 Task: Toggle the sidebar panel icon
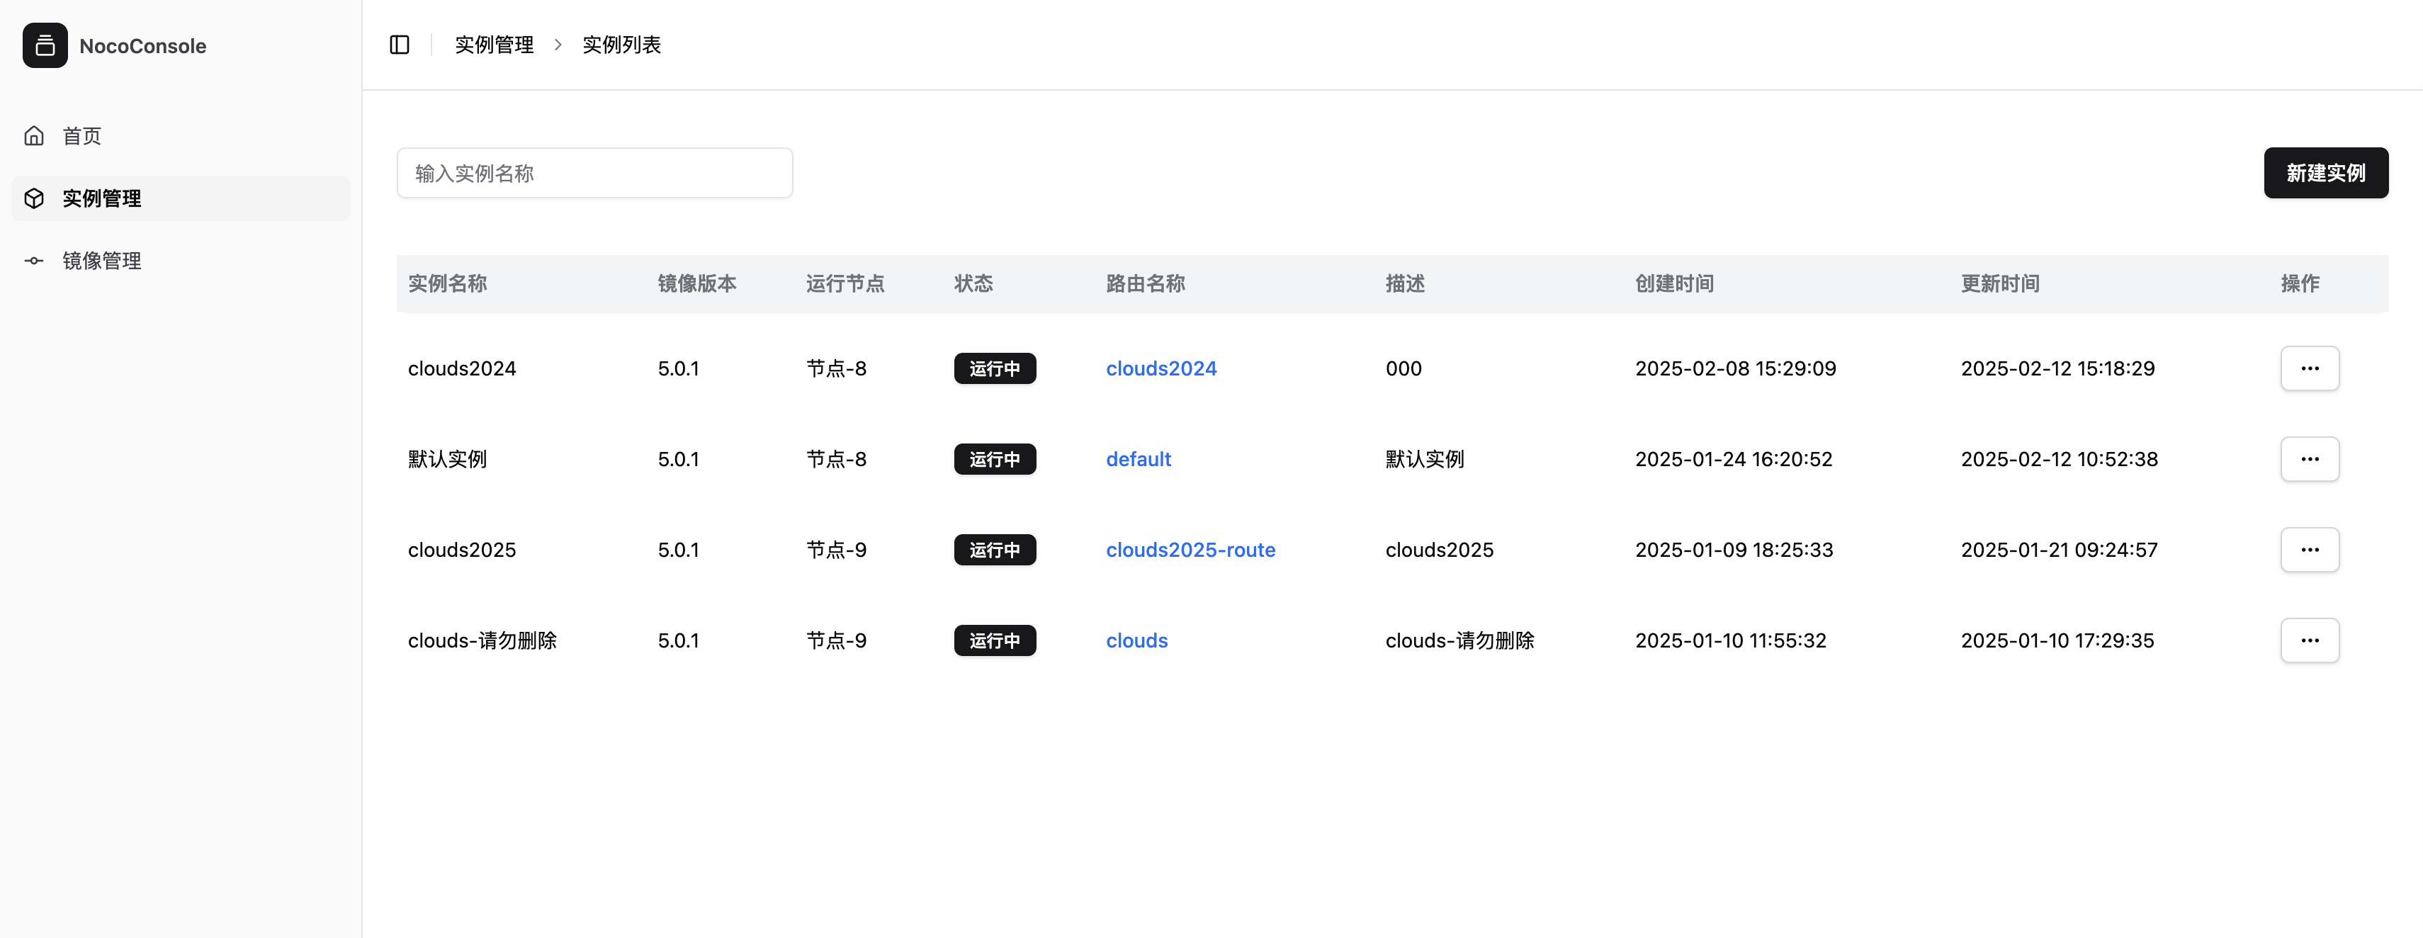tap(399, 45)
